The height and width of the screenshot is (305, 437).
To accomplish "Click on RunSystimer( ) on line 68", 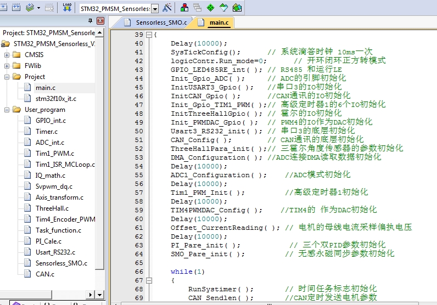I will pyautogui.click(x=221, y=289).
